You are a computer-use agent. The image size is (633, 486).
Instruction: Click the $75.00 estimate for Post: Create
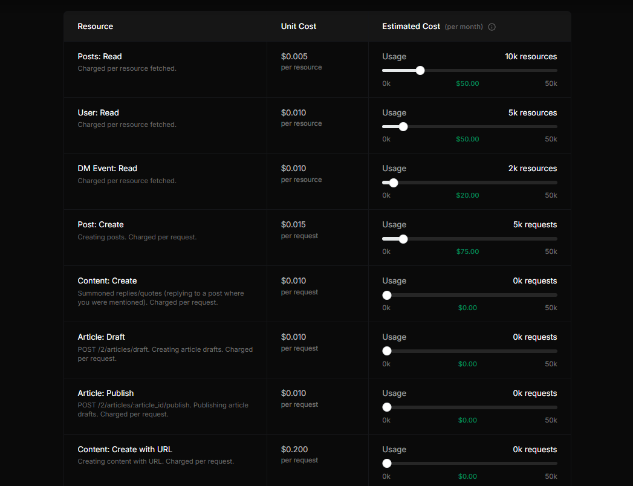[x=467, y=251]
